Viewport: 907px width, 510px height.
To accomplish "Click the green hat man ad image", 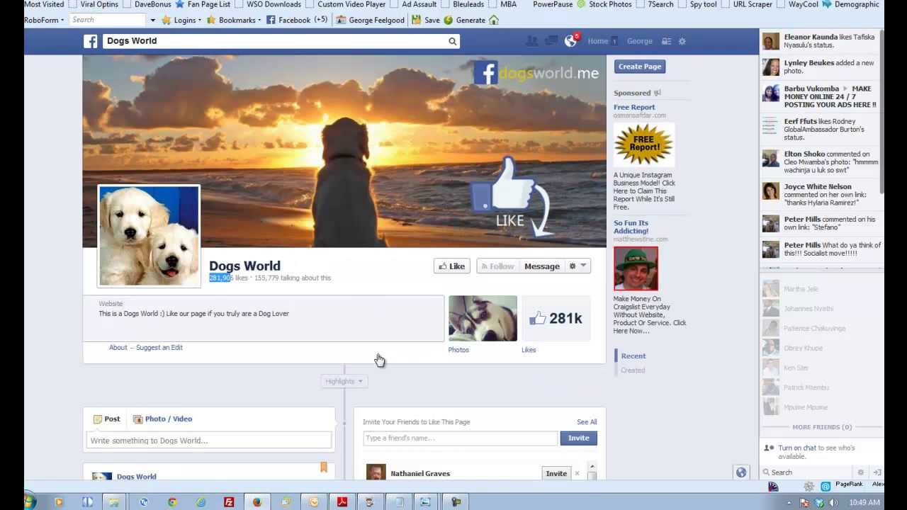I will click(x=636, y=268).
